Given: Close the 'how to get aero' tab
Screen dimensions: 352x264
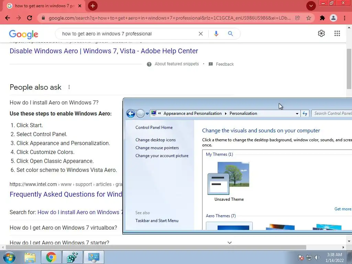Looking at the screenshot, I should pyautogui.click(x=80, y=6).
